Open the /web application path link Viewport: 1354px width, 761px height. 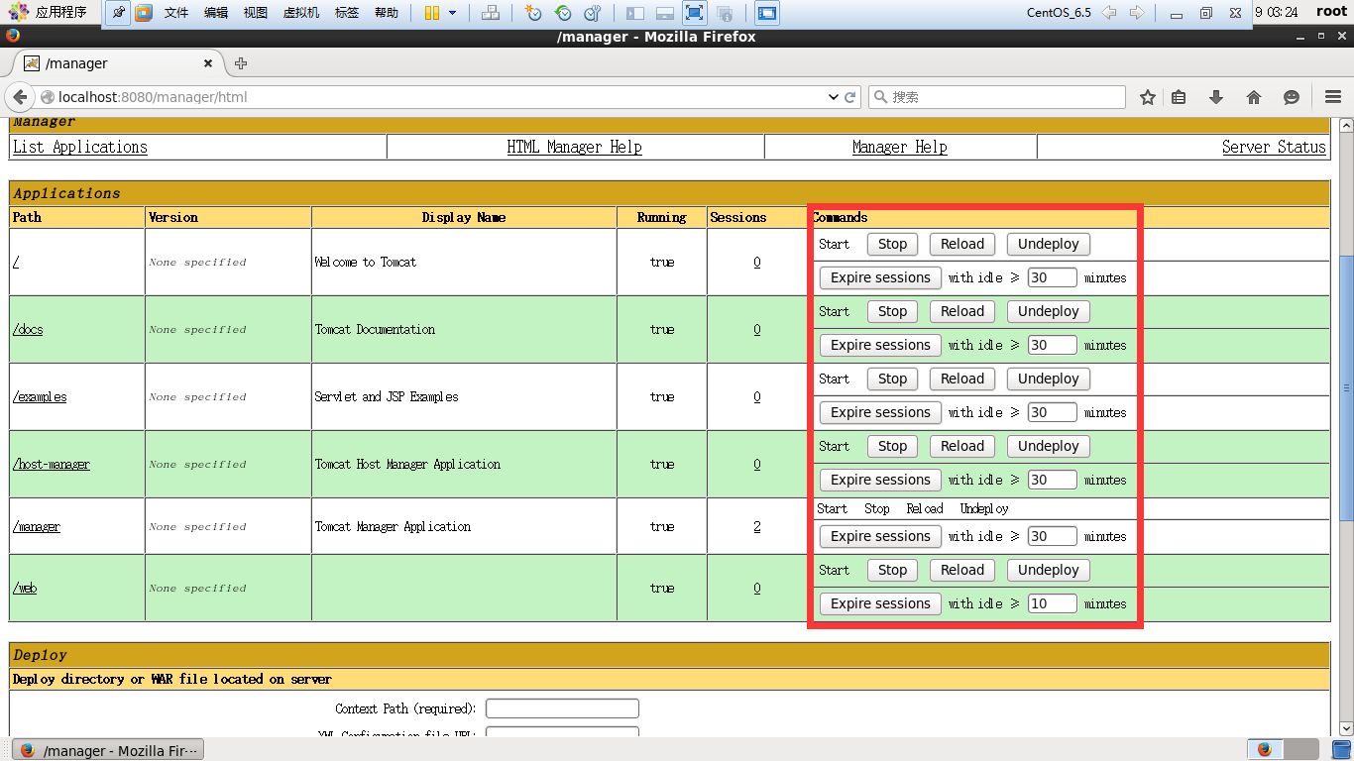point(25,588)
